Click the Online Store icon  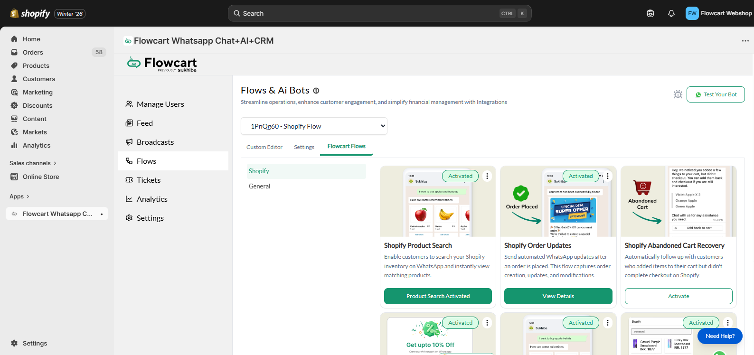pyautogui.click(x=14, y=177)
